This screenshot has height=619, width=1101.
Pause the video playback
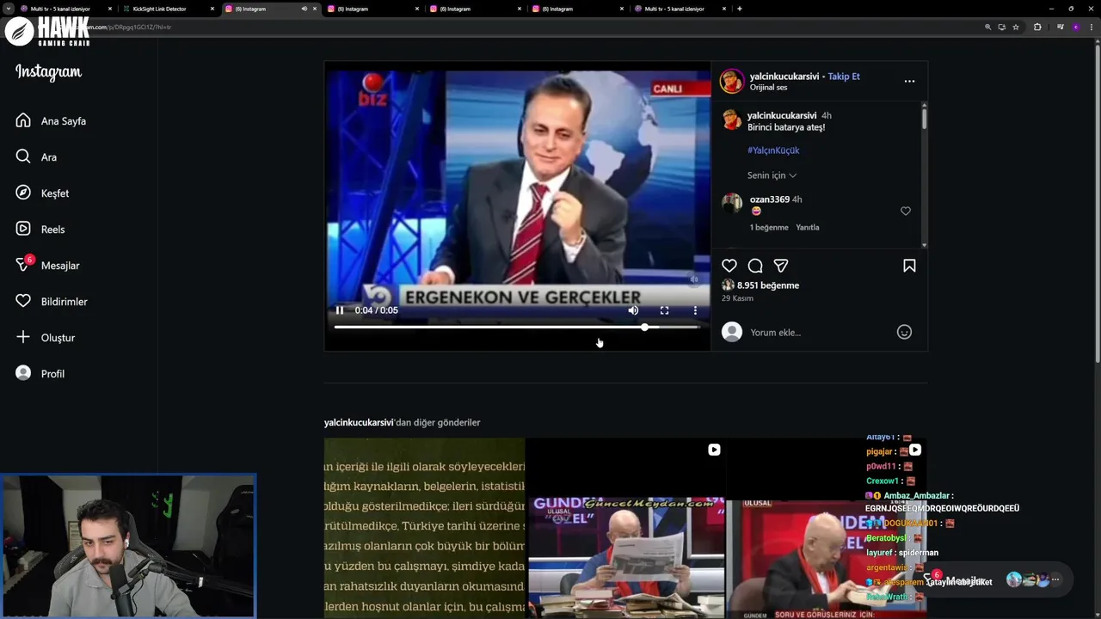[340, 310]
